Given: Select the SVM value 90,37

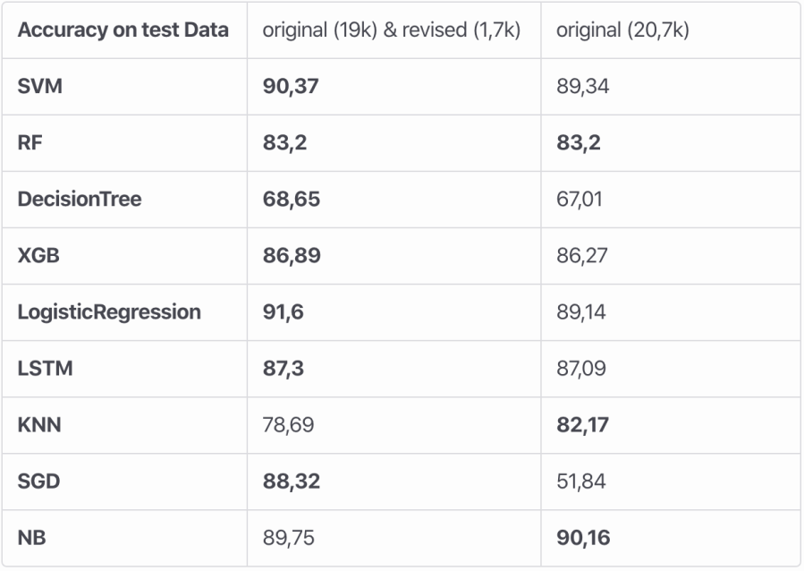Looking at the screenshot, I should [291, 86].
